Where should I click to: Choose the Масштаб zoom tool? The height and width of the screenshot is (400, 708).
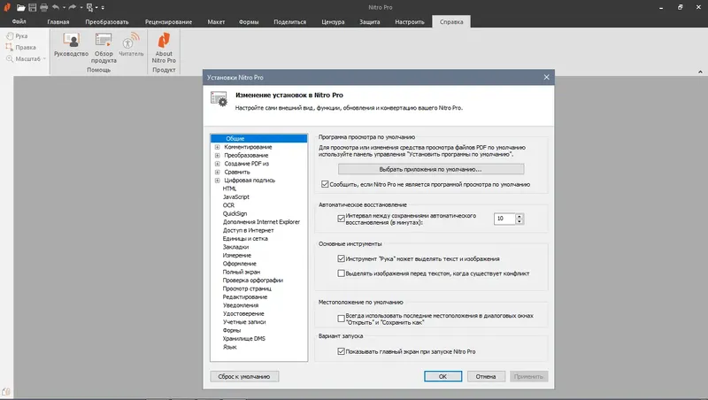(x=26, y=58)
